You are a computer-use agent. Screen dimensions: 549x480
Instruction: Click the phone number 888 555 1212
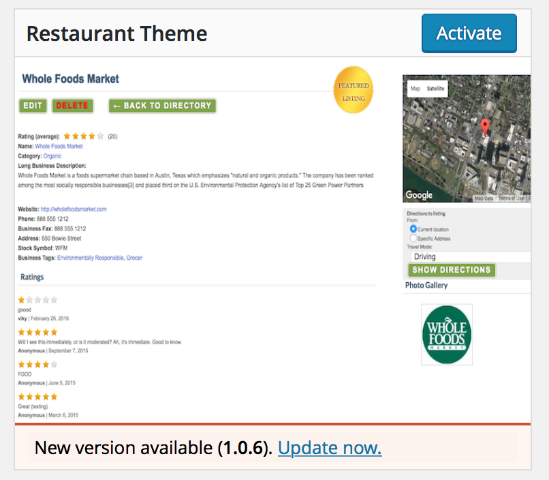point(52,219)
